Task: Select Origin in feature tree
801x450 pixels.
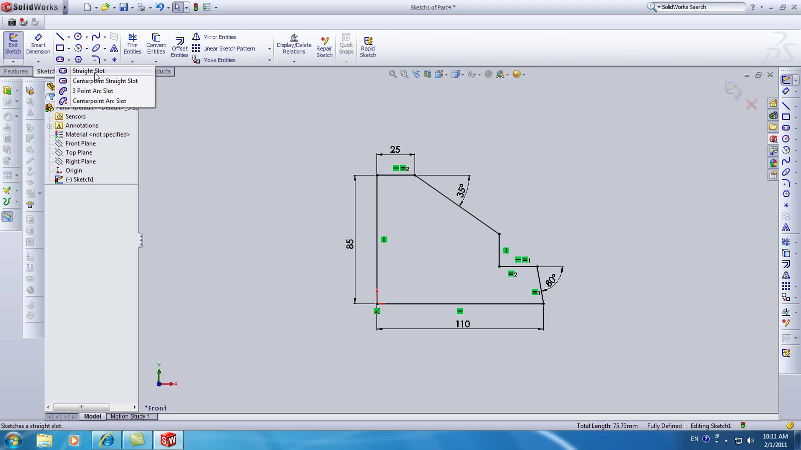Action: tap(74, 170)
